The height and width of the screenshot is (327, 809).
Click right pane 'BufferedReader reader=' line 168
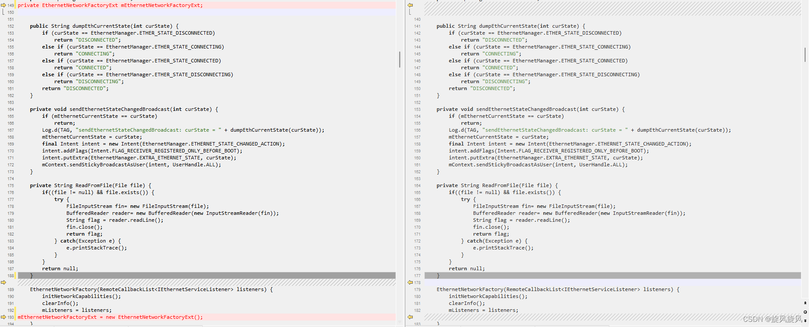[x=579, y=213]
